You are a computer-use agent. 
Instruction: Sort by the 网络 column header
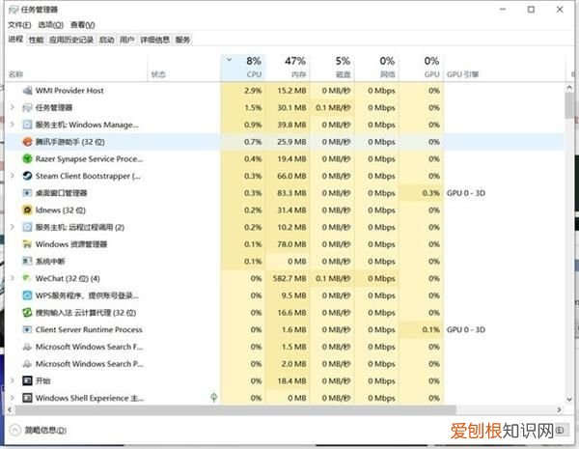pos(377,68)
